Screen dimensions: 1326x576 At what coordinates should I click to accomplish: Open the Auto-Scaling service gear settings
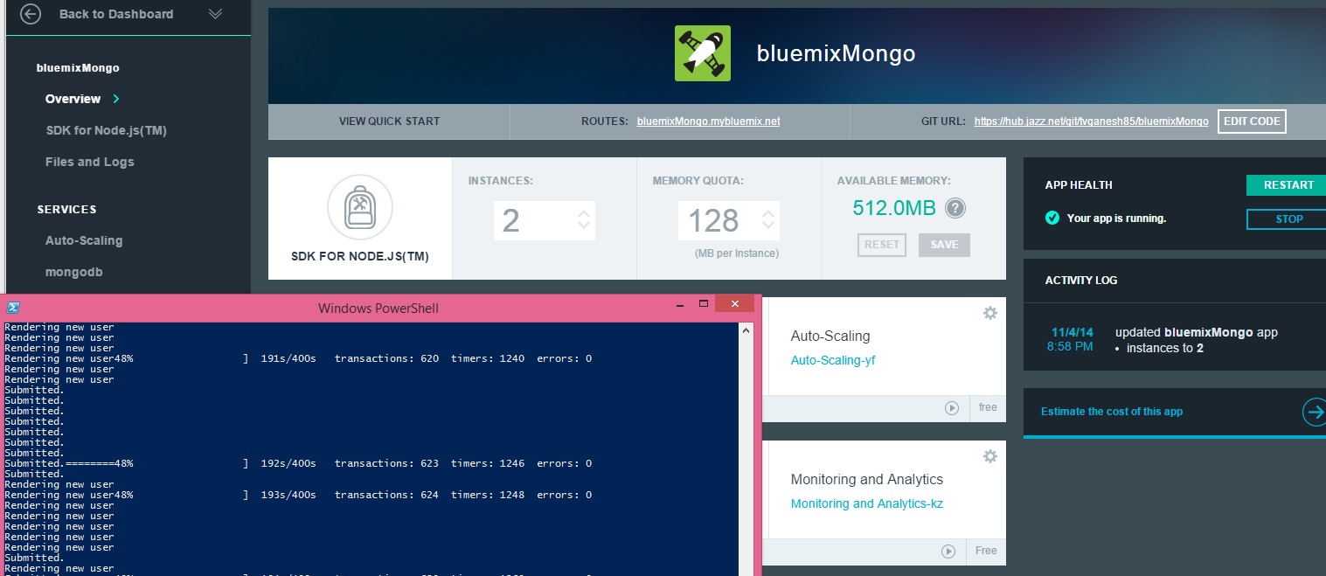coord(989,313)
